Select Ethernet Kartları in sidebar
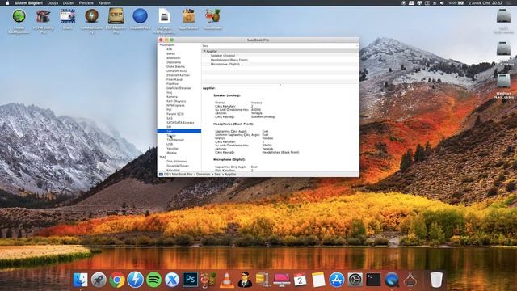The height and width of the screenshot is (291, 517). point(178,75)
